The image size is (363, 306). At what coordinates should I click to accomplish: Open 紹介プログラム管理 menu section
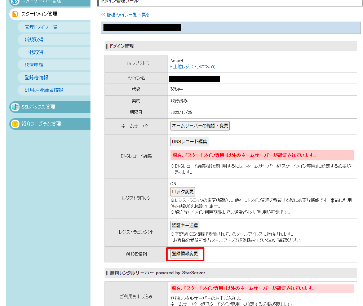coord(41,124)
